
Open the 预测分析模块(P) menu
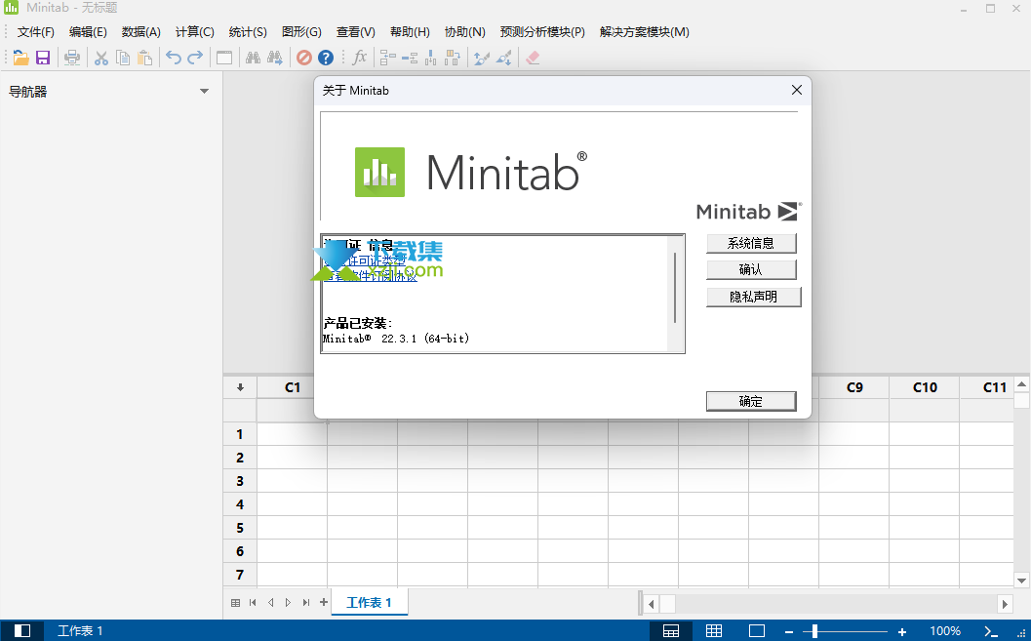[x=541, y=31]
